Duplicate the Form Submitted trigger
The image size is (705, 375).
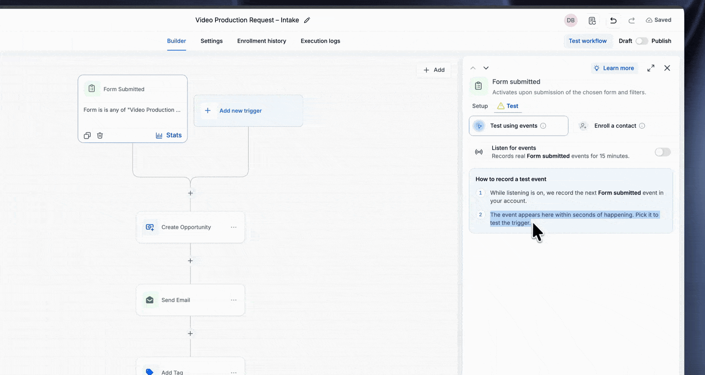(x=87, y=136)
